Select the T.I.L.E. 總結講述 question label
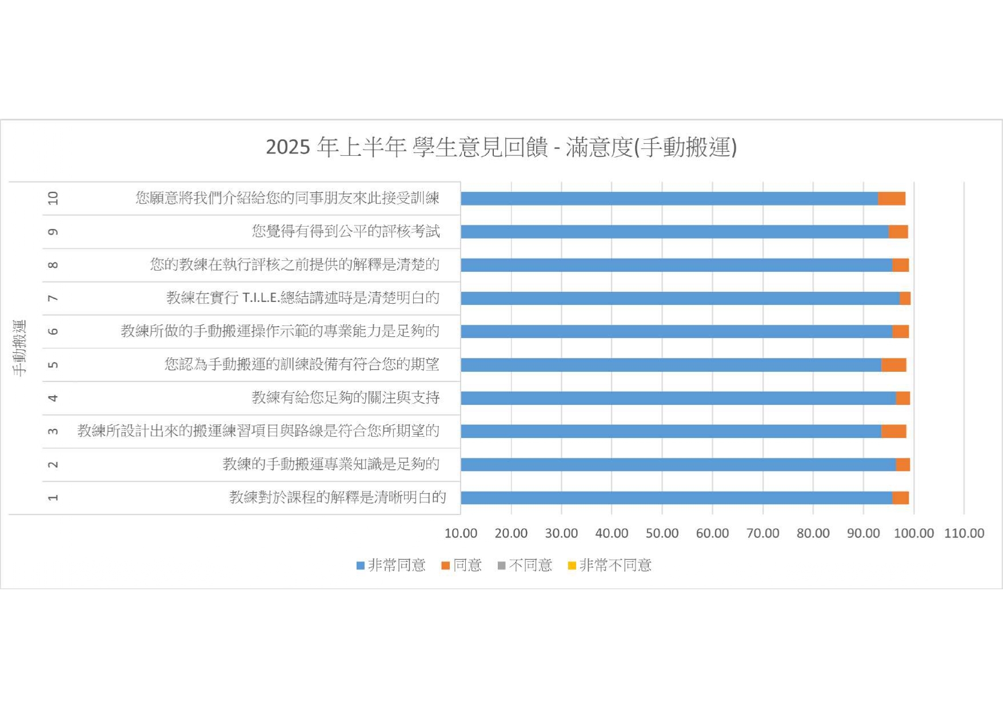The image size is (1003, 708). [x=302, y=298]
